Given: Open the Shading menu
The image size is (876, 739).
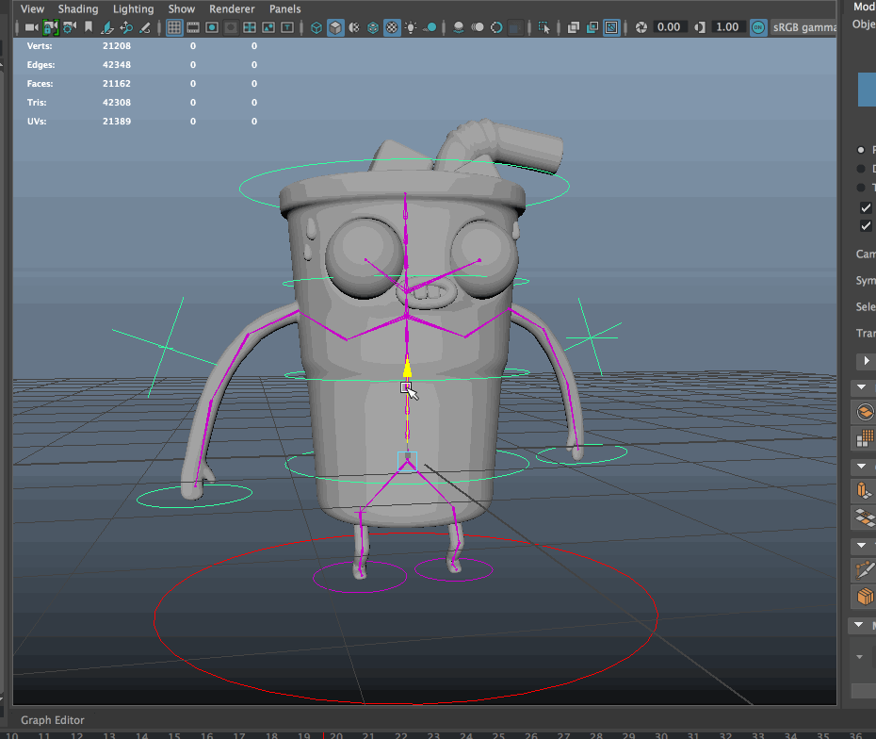Looking at the screenshot, I should coord(78,8).
